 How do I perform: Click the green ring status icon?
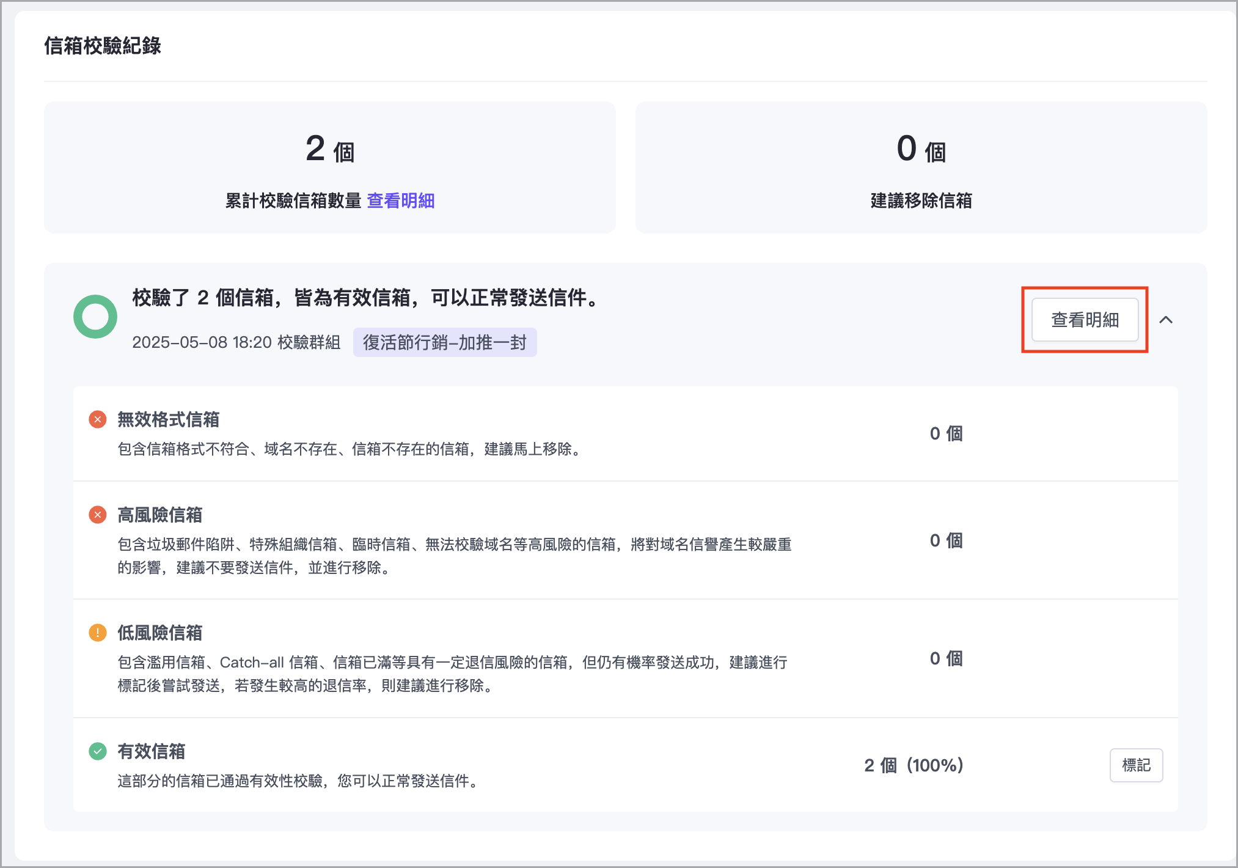[95, 317]
